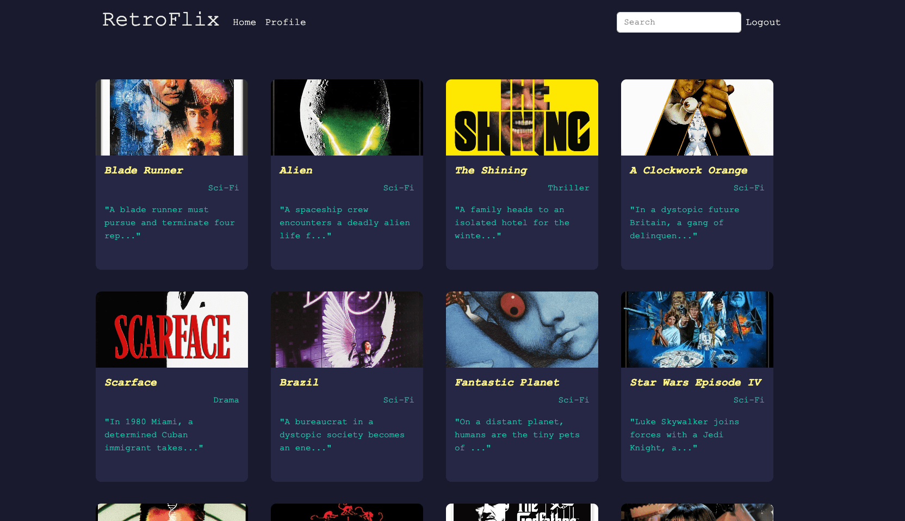Image resolution: width=905 pixels, height=521 pixels.
Task: Click the RetroFlix logo
Action: (x=160, y=20)
